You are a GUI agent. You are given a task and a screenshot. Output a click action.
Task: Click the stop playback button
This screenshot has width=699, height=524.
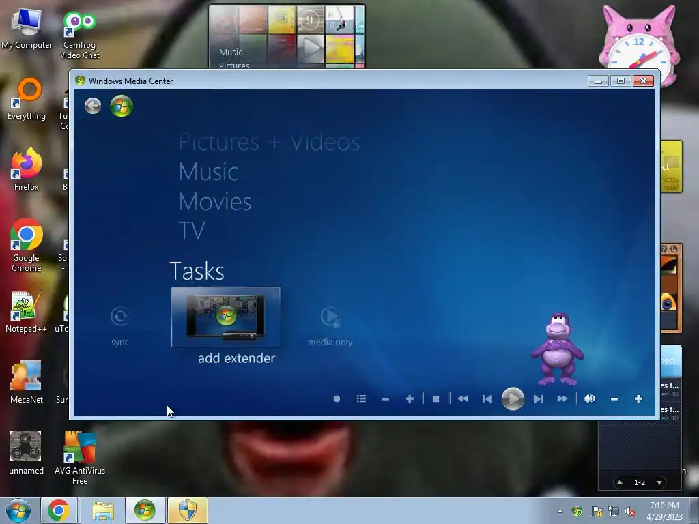click(436, 398)
